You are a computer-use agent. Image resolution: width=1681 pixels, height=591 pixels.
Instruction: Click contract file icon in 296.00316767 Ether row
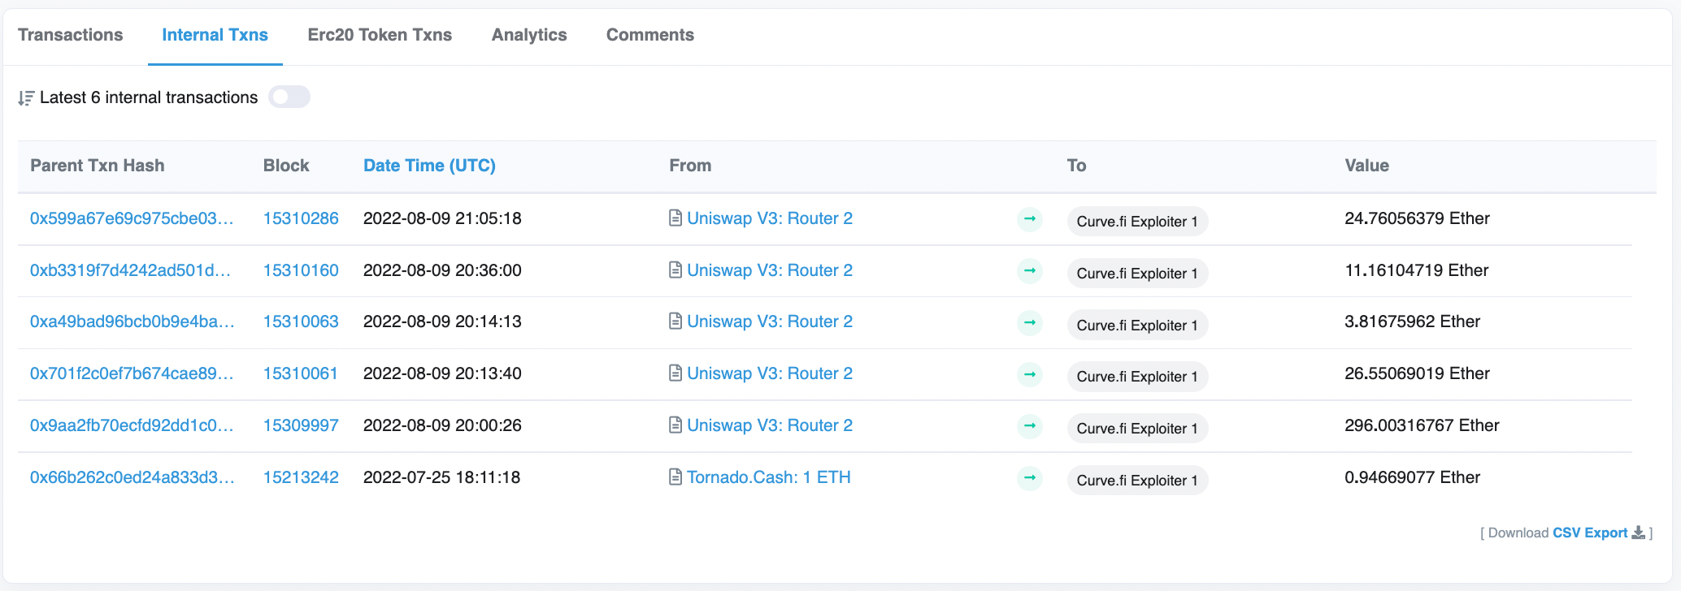pos(675,425)
